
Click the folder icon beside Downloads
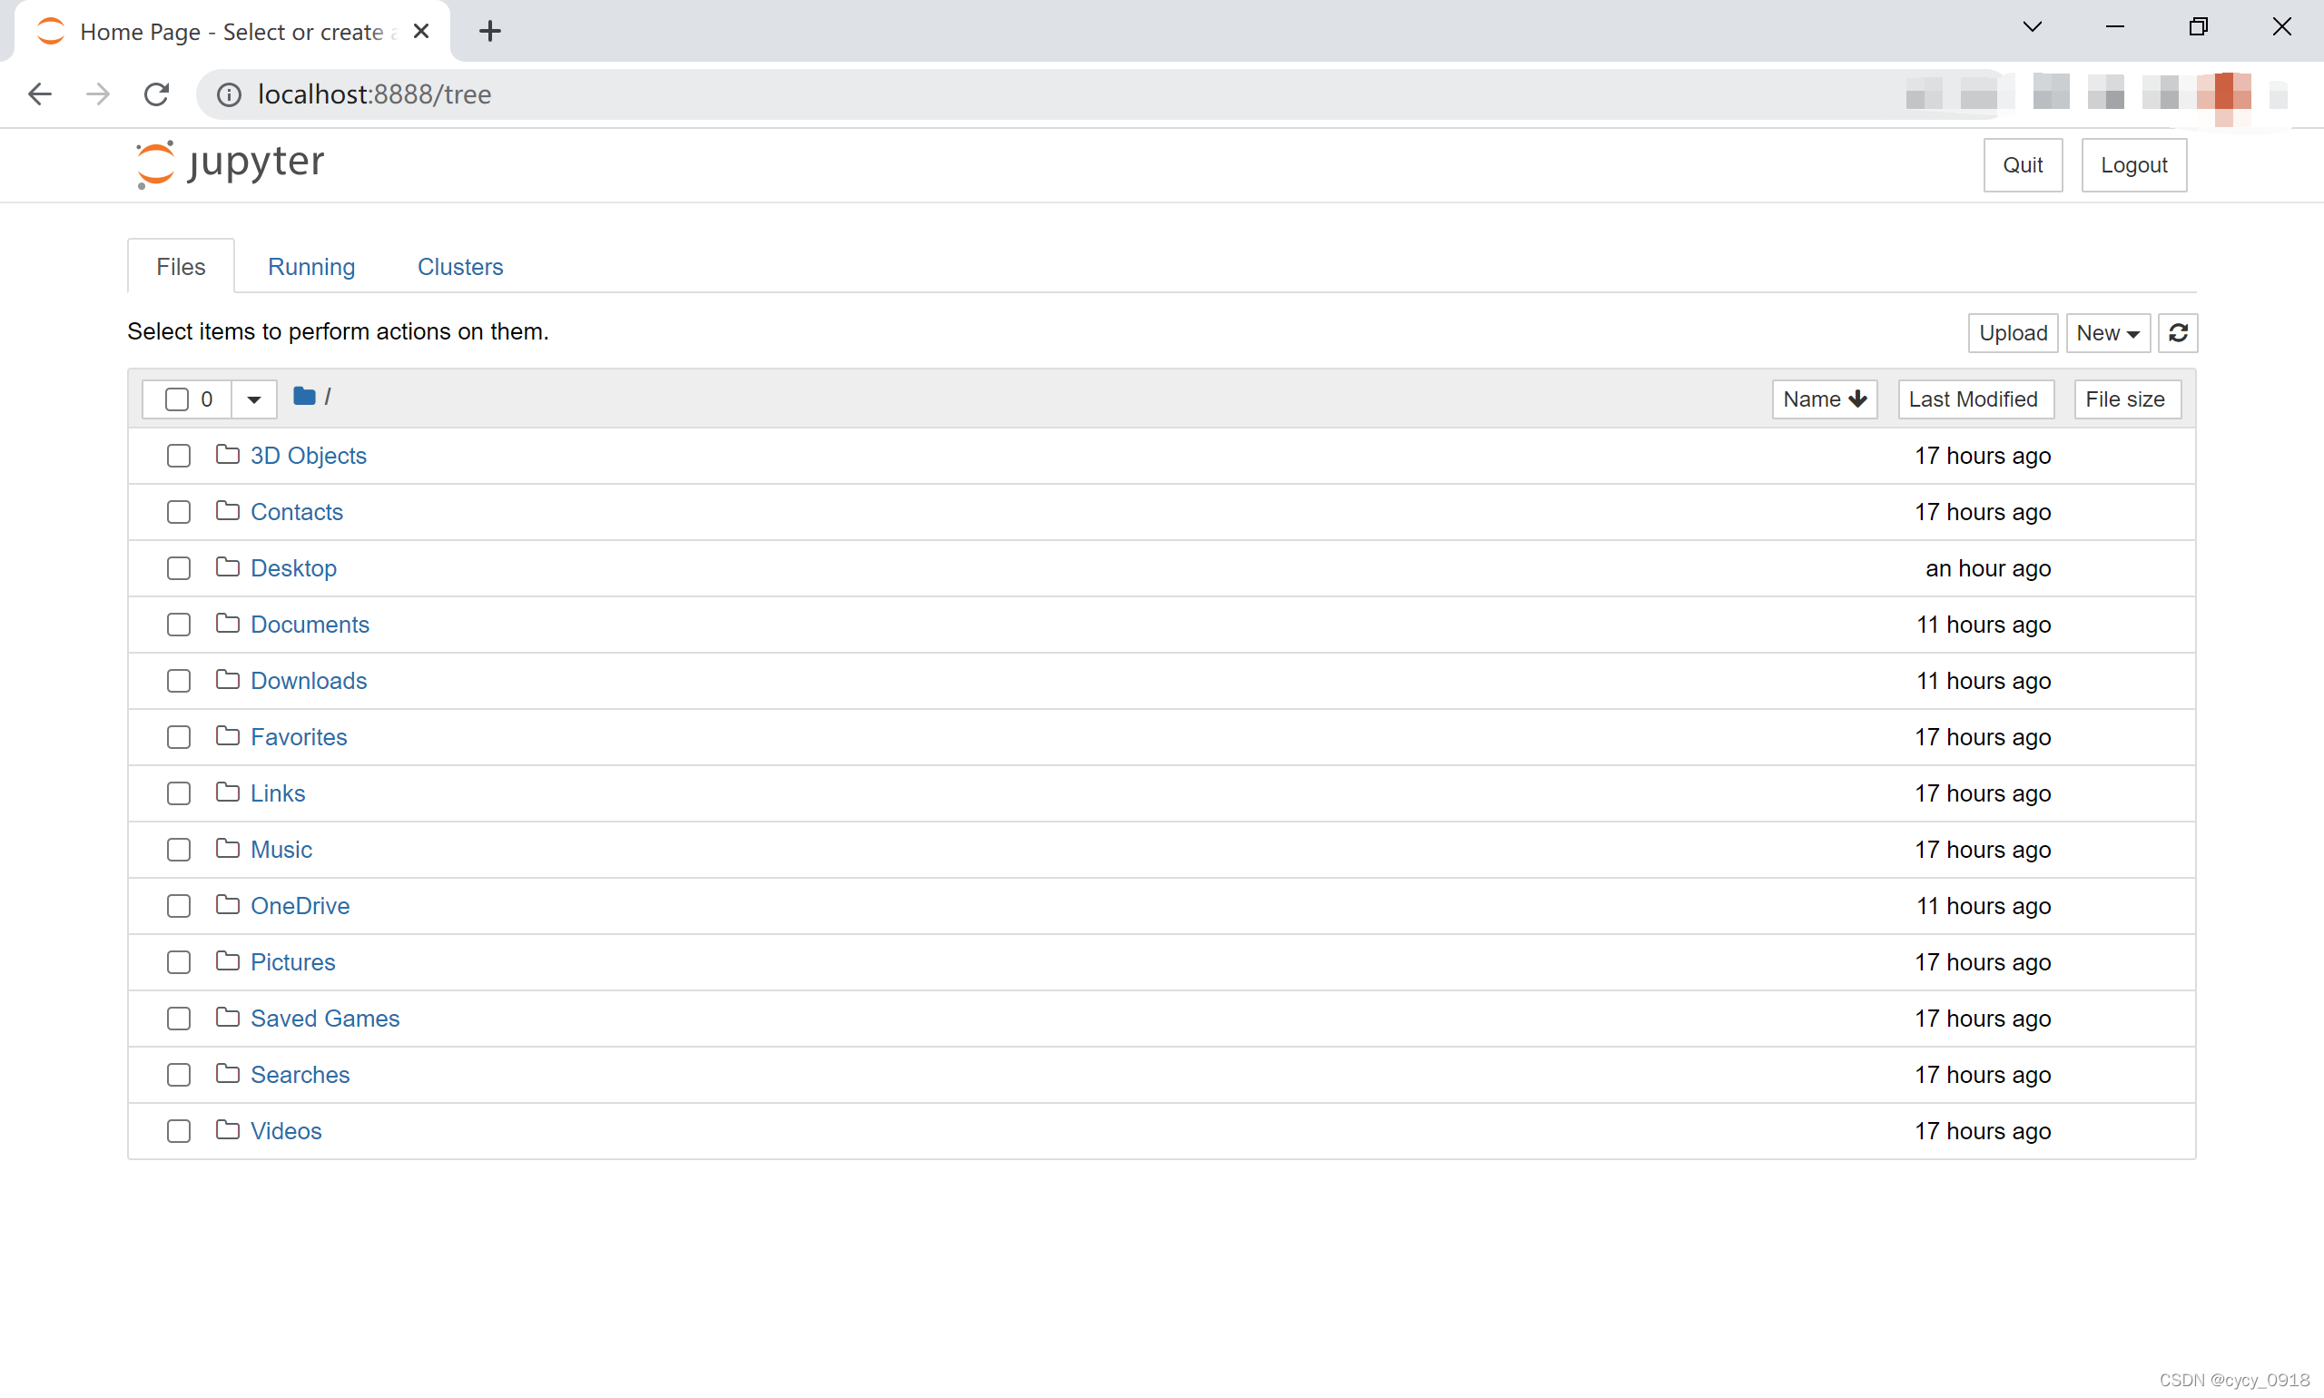point(227,680)
